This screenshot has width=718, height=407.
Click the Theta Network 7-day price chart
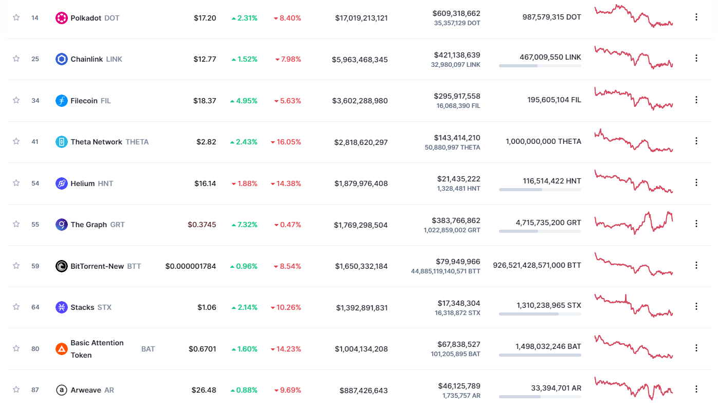pyautogui.click(x=633, y=141)
